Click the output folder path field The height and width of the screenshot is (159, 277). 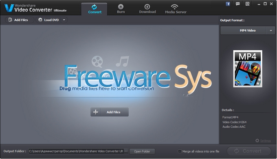point(76,151)
